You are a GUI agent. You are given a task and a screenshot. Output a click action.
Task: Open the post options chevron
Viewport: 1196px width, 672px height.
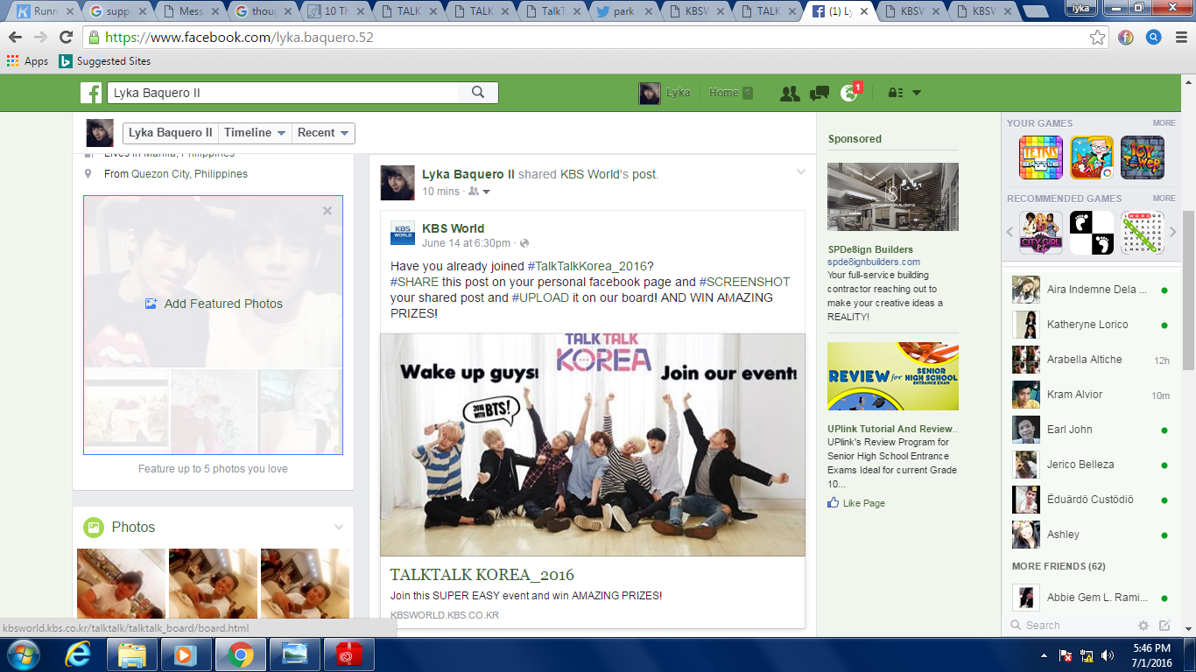point(800,172)
